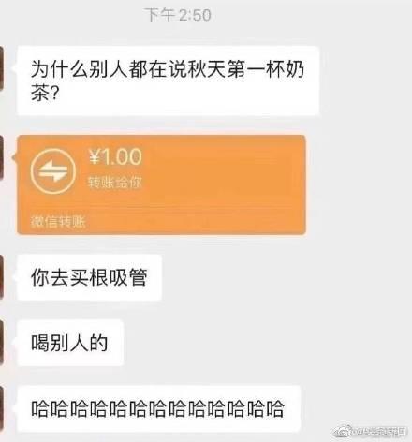Screen dimensions: 412x442
Task: Open the ¥1.00 WeChat transfer card
Action: [x=161, y=184]
